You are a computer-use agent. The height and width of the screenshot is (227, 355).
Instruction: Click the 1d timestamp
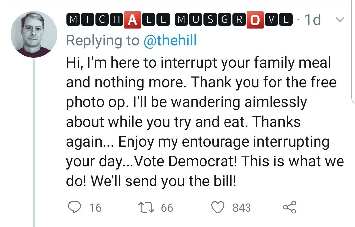tap(312, 20)
